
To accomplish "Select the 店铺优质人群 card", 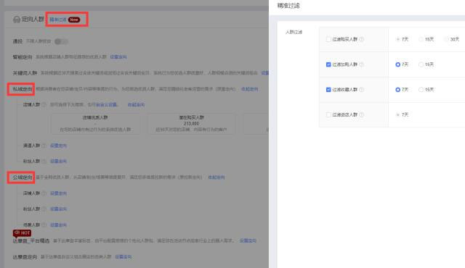I will click(x=95, y=124).
